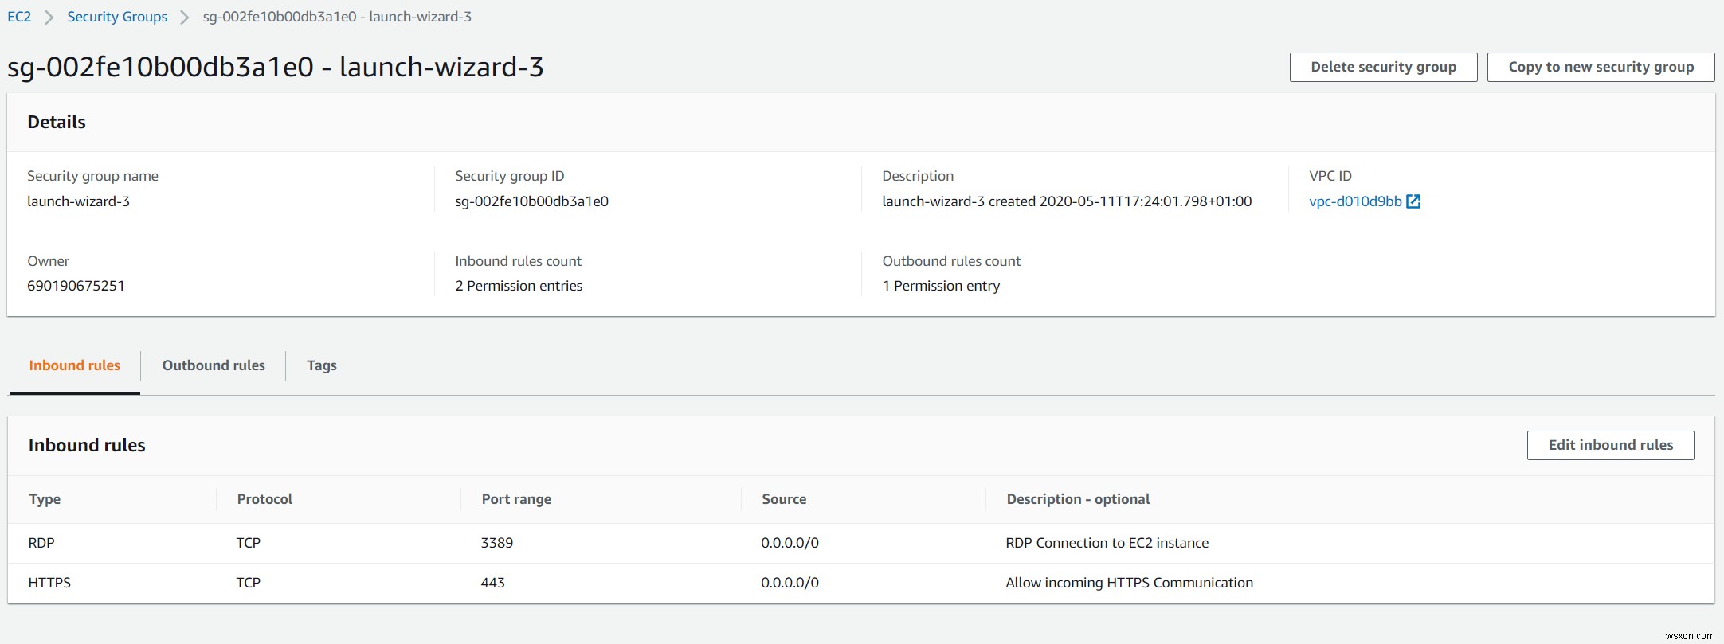Open the VPC external link icon
The width and height of the screenshot is (1724, 644).
click(x=1413, y=201)
